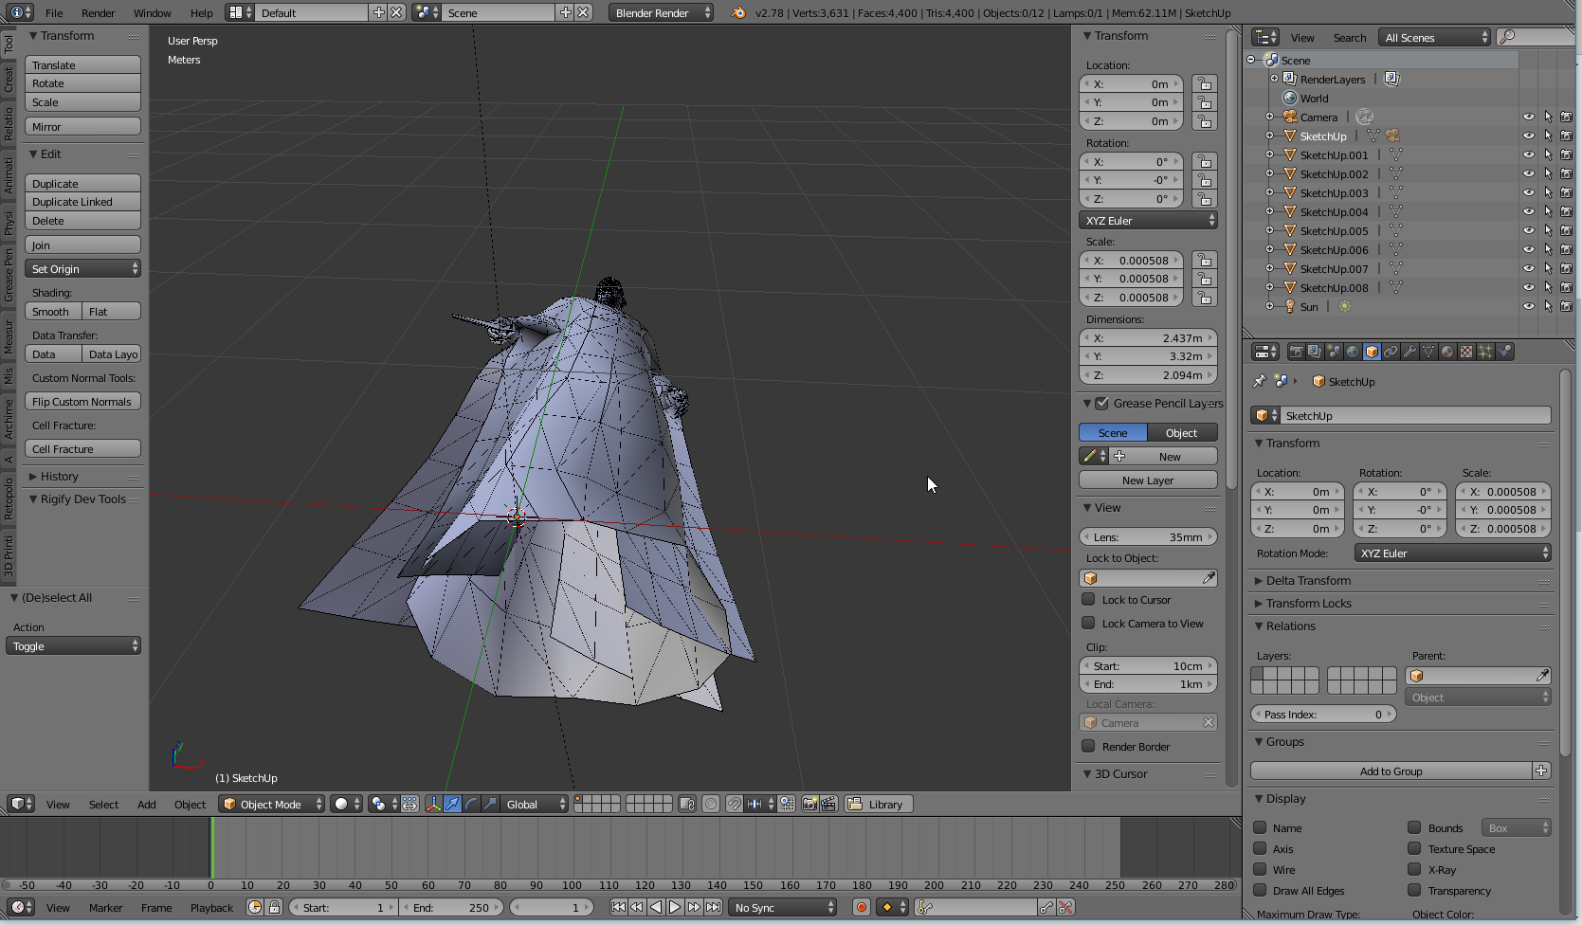
Task: Hide the Sun lamp with its eye icon
Action: pyautogui.click(x=1528, y=307)
